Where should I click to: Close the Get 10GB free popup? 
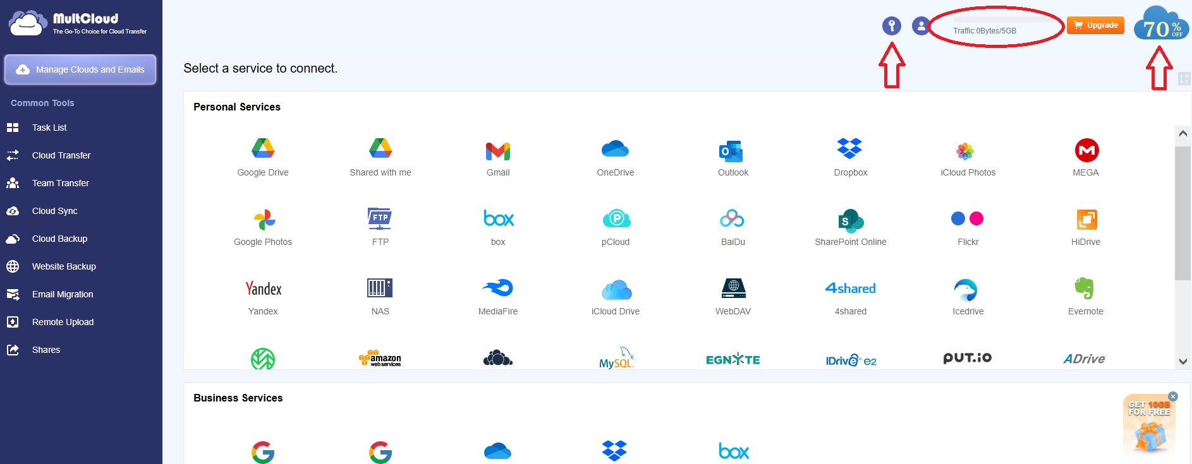(1173, 396)
